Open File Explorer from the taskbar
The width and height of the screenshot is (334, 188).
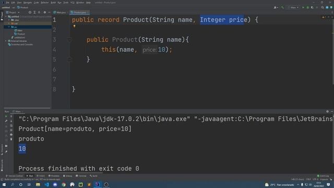click(38, 184)
